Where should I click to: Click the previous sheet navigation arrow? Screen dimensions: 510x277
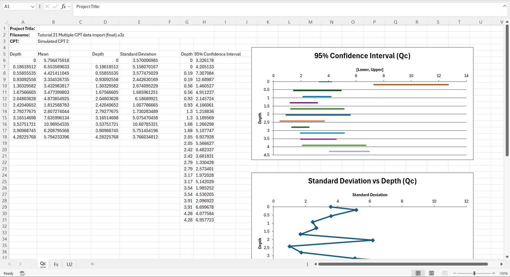[x=10, y=264]
